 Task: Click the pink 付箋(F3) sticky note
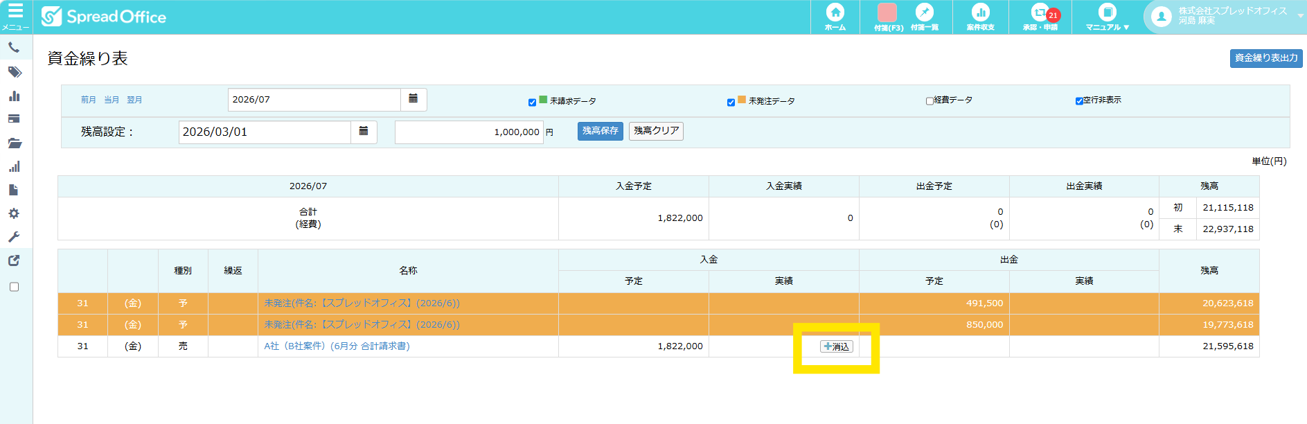click(x=888, y=17)
